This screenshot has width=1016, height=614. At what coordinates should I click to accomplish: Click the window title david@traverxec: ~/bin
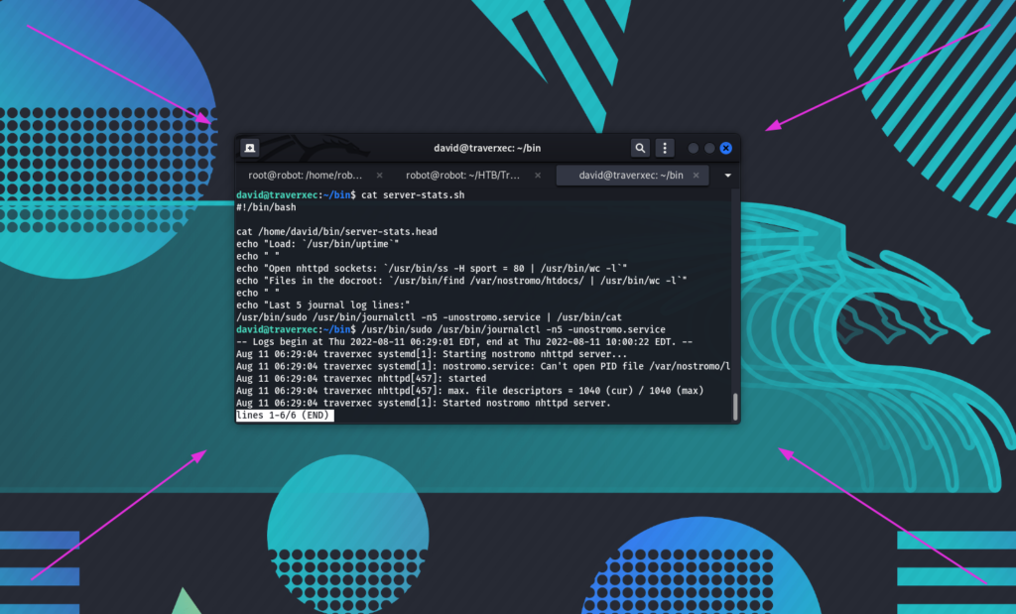pyautogui.click(x=487, y=148)
